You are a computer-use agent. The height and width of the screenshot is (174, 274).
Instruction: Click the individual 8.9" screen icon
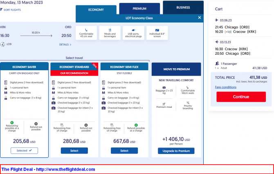point(157,30)
